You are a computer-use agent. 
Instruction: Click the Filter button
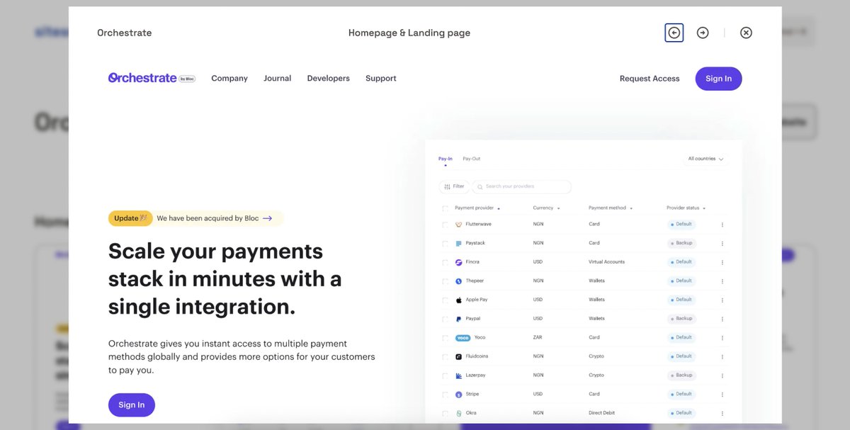coord(454,186)
